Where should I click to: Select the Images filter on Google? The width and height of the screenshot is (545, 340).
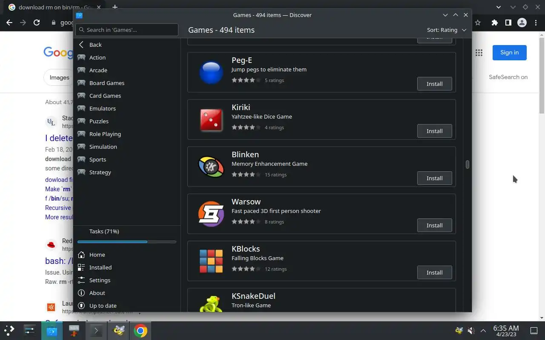pyautogui.click(x=59, y=77)
